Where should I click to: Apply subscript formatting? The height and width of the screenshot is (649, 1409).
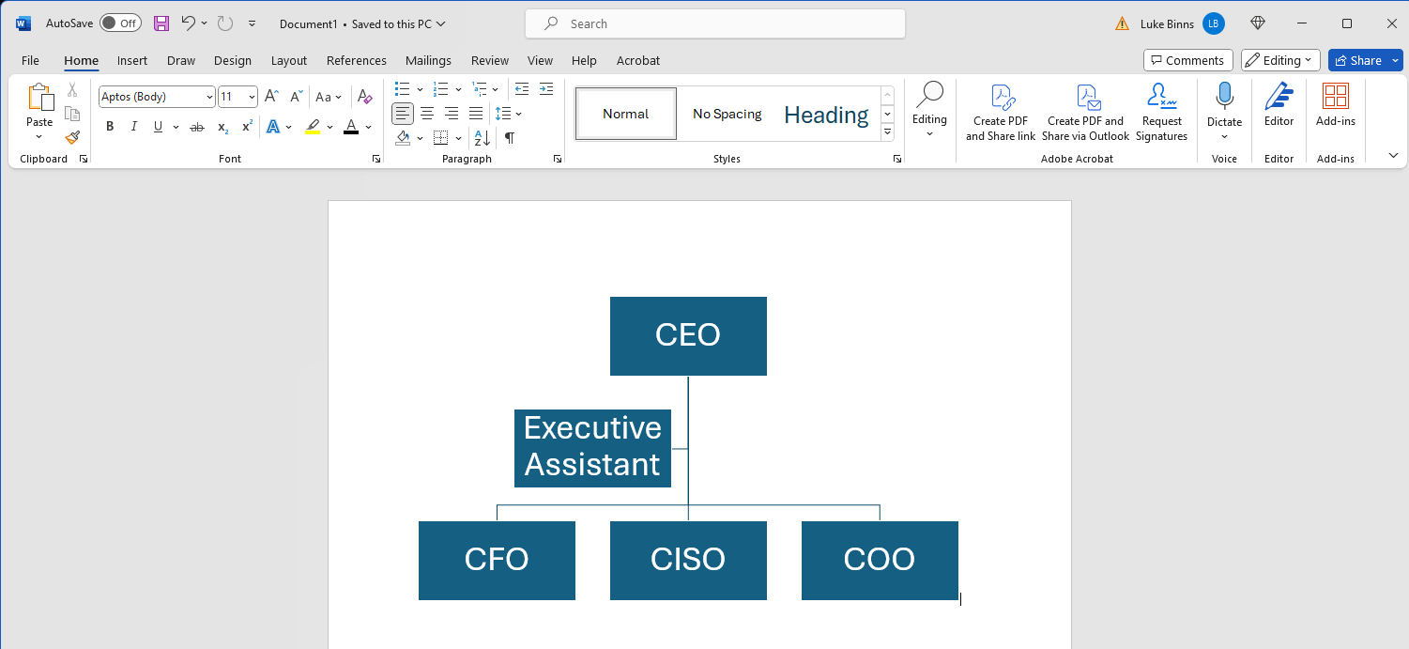pyautogui.click(x=222, y=127)
